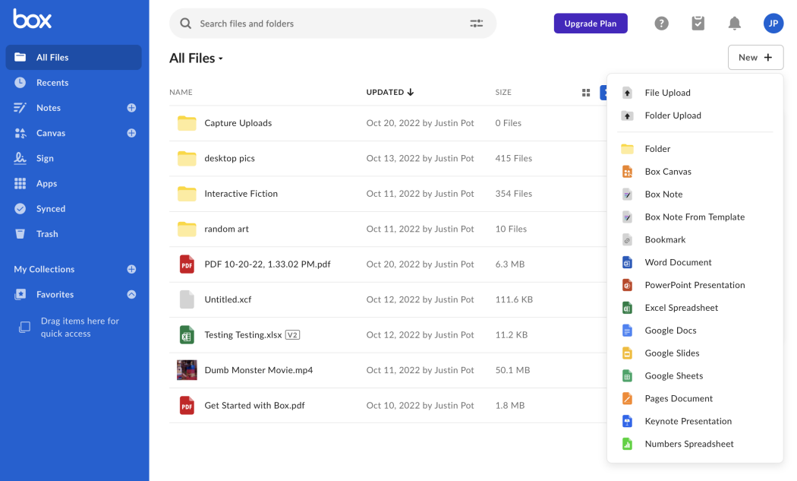Click the 50.1 MB size cell
Viewport: 797px width, 481px height.
coord(512,370)
